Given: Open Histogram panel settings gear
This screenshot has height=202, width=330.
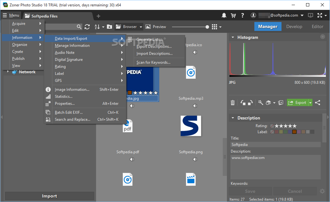Looking at the screenshot, I should tap(323, 37).
